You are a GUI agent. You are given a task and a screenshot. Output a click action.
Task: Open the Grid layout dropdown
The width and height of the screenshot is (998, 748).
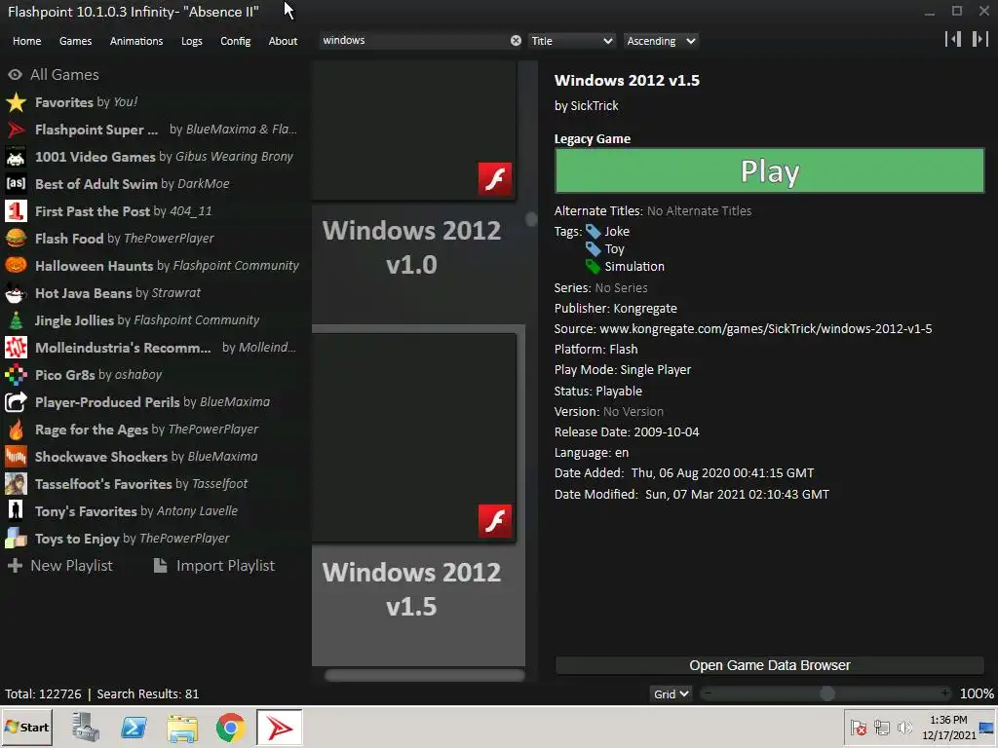point(671,693)
